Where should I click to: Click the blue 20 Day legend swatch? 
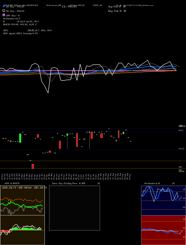(4, 6)
